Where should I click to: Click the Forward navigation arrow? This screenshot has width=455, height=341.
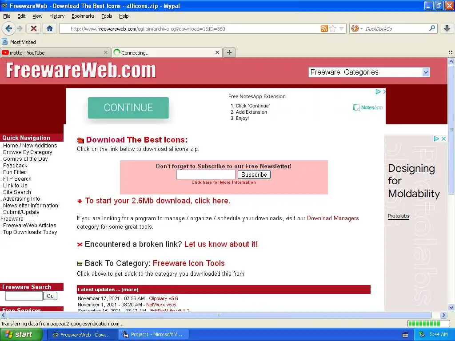(20, 28)
